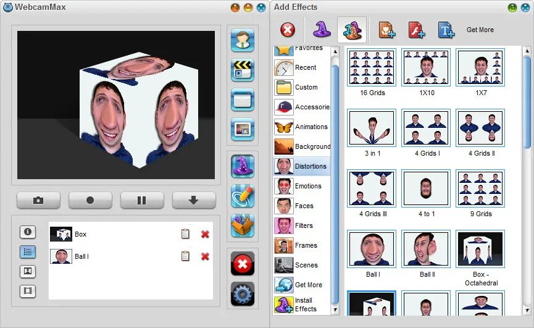Image resolution: width=534 pixels, height=328 pixels.
Task: Remove the Box effect with red X
Action: 205,234
